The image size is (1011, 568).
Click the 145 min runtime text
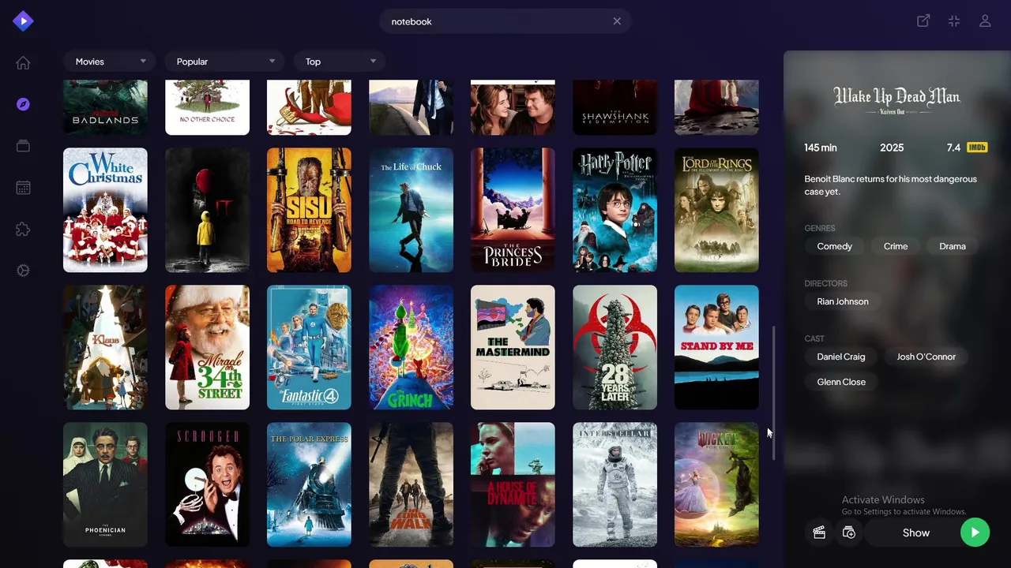tap(821, 148)
